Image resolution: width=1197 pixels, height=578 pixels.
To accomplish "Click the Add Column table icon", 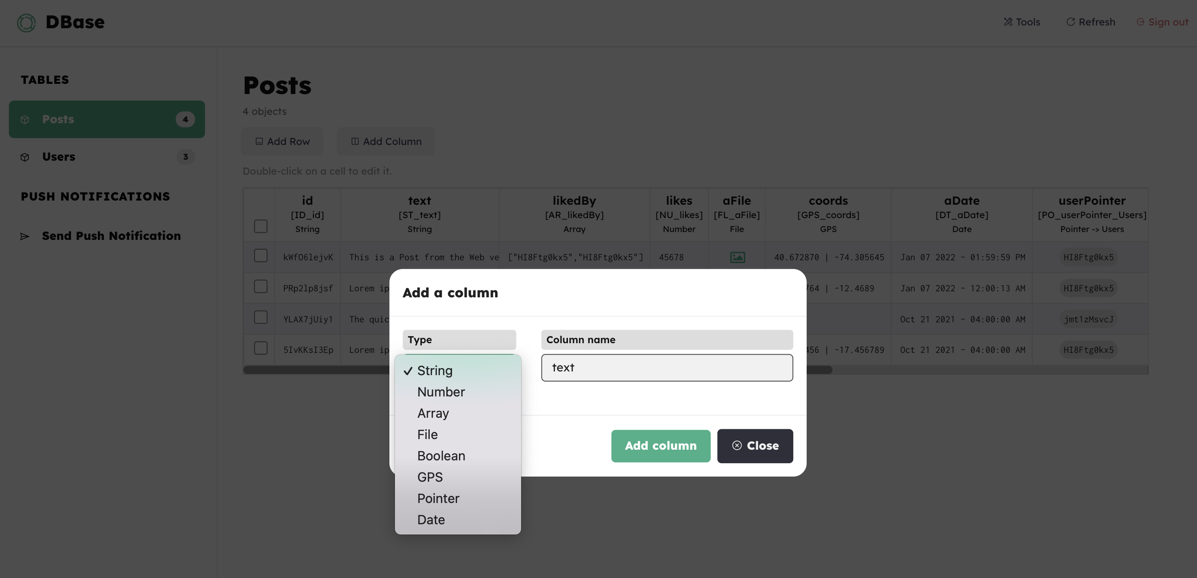I will point(355,141).
